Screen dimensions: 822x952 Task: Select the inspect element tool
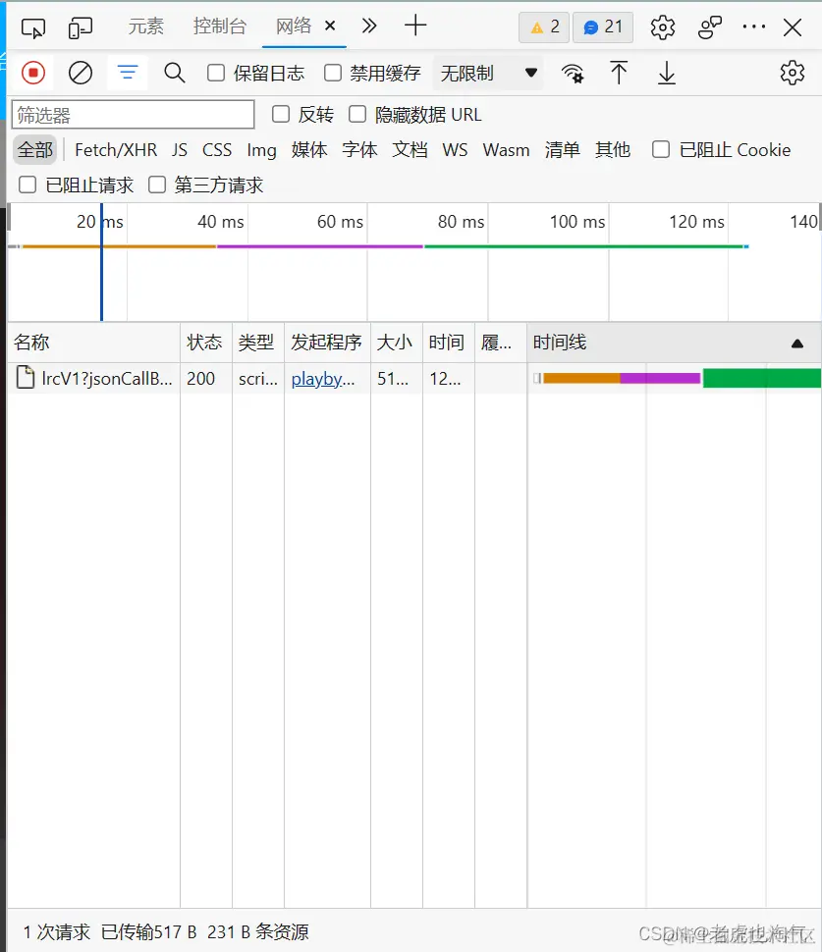33,27
